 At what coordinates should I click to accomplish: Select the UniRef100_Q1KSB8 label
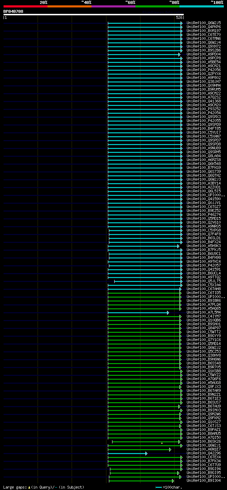pyautogui.click(x=204, y=371)
